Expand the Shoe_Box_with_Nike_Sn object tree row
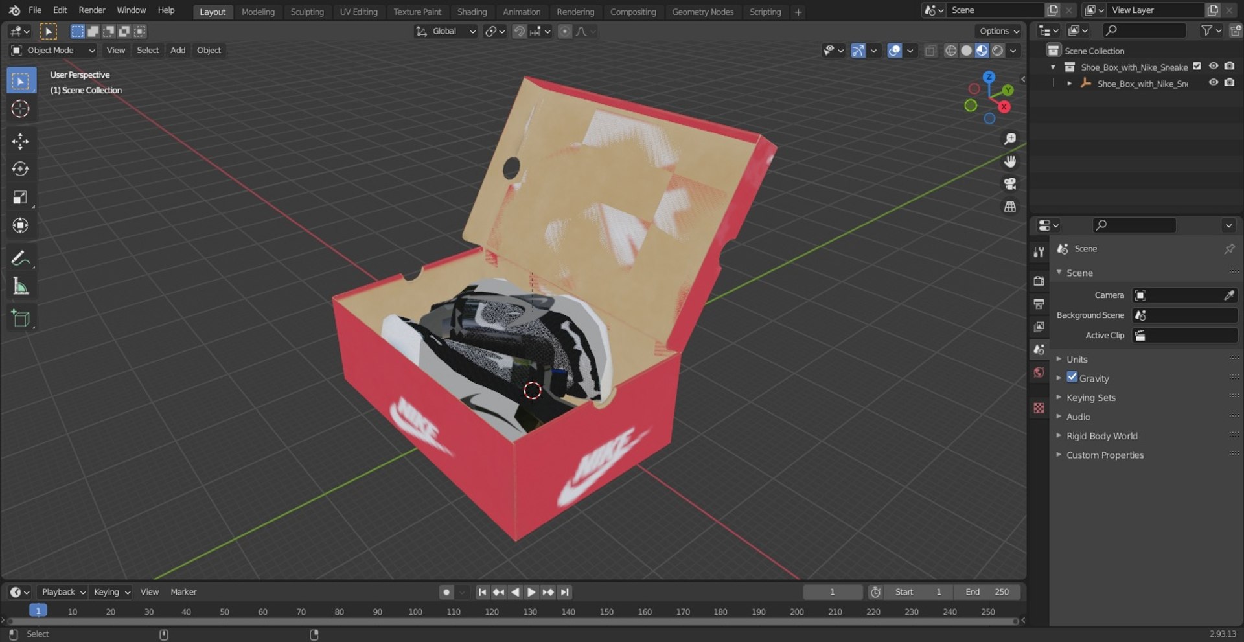This screenshot has width=1244, height=642. click(1070, 84)
